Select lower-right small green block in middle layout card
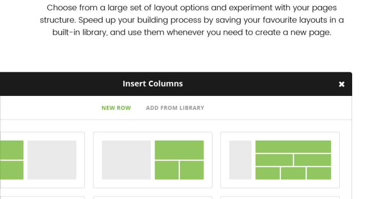Viewport: 384px width, 199px height. [192, 170]
